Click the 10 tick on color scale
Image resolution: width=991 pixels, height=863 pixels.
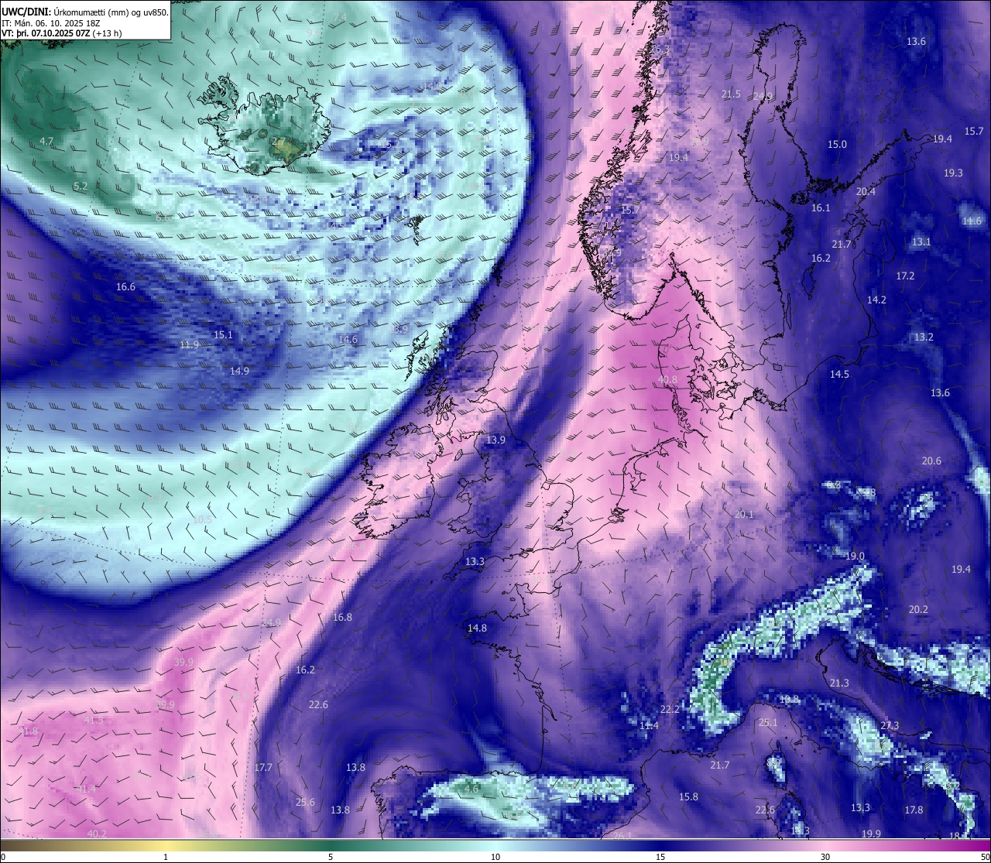pos(495,857)
